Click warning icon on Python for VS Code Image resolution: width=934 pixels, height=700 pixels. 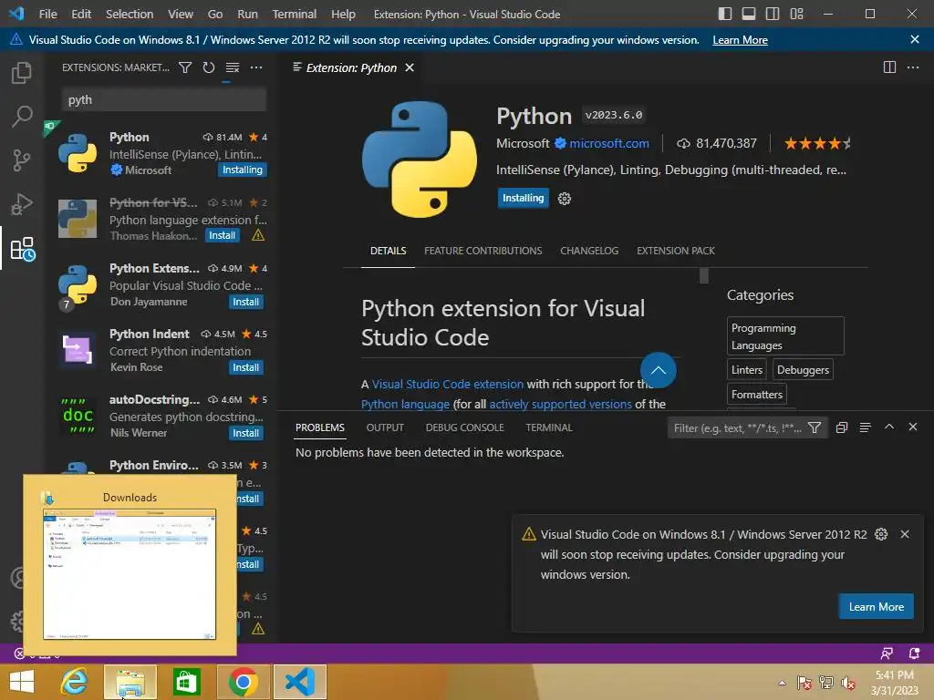point(258,236)
